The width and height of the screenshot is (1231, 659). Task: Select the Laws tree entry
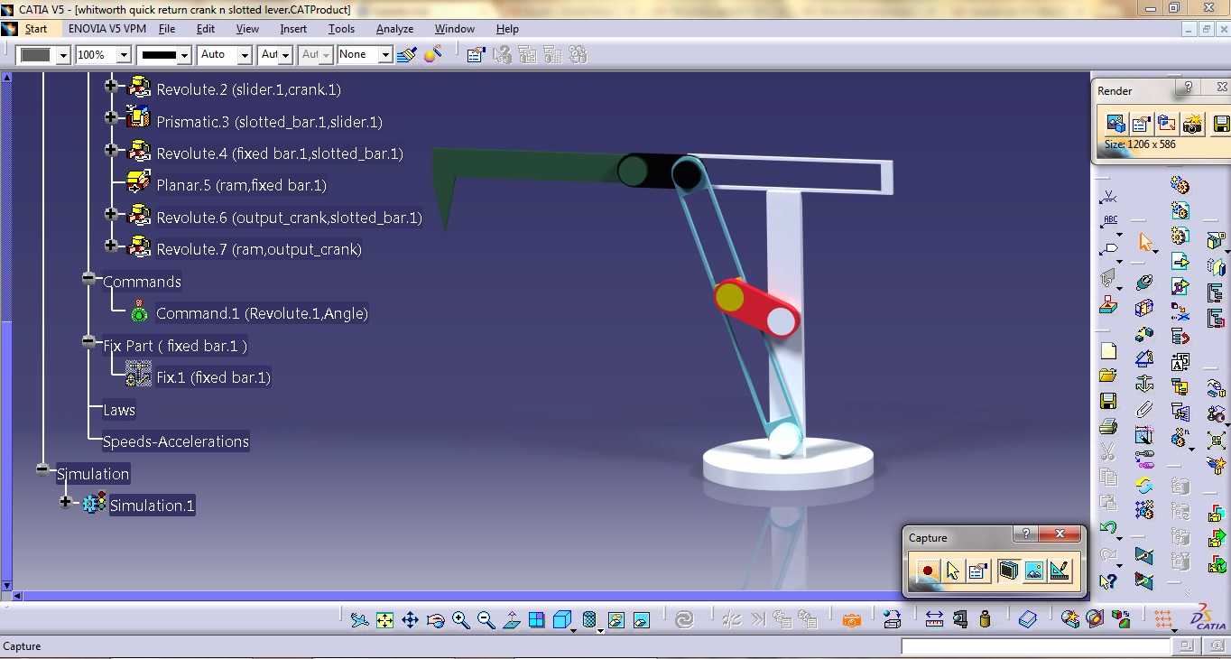(x=119, y=410)
